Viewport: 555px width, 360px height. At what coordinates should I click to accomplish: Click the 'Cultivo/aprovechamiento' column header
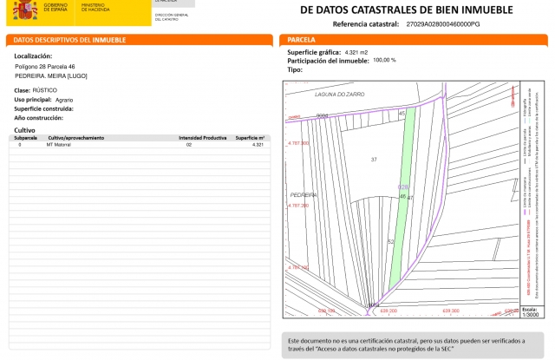tap(76, 138)
